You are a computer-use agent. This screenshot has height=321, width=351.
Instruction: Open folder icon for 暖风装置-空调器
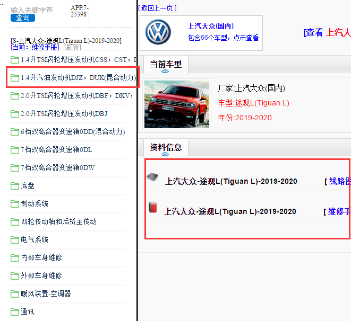pyautogui.click(x=15, y=294)
